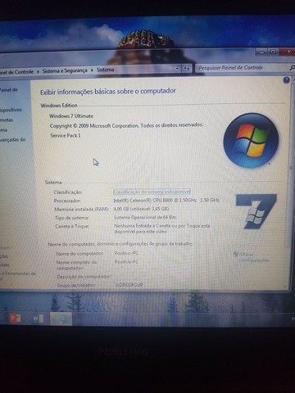Open the help question mark icon

click(x=286, y=80)
